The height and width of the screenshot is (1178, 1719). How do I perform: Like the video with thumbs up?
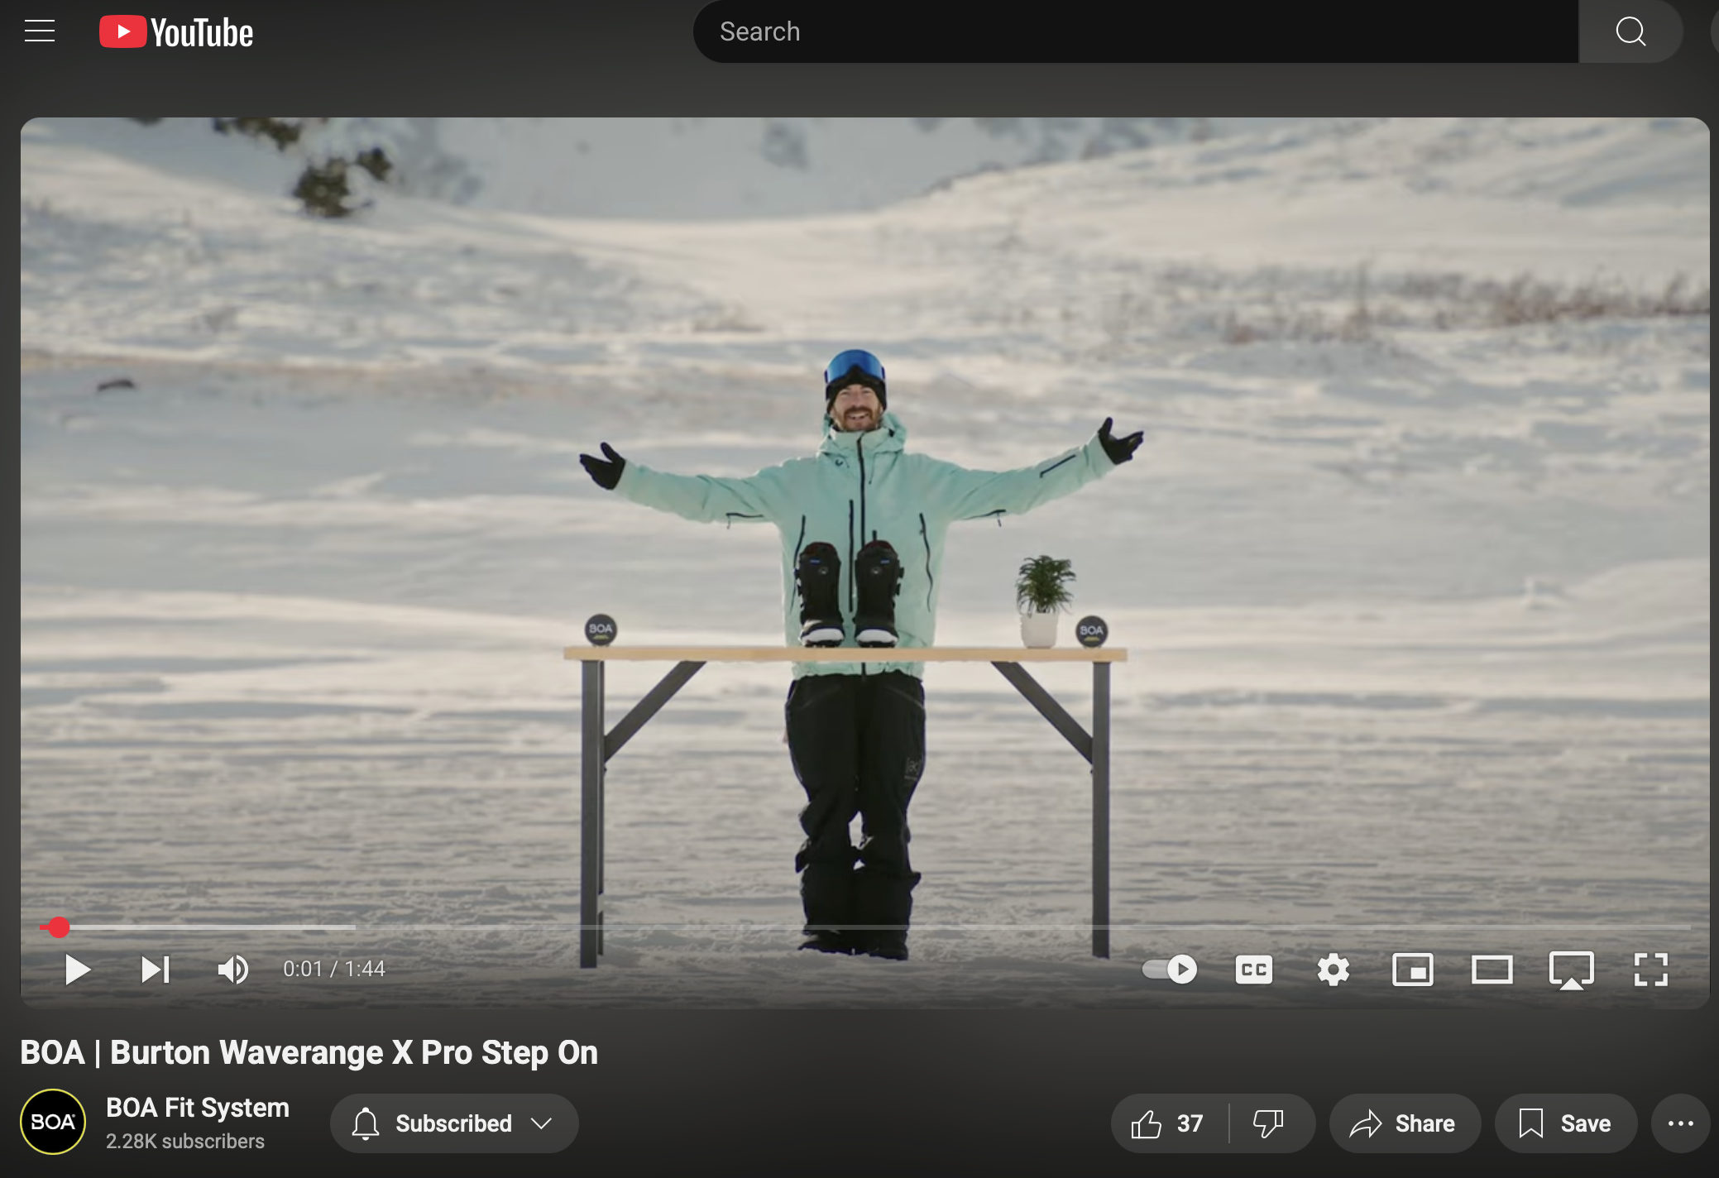pos(1169,1123)
